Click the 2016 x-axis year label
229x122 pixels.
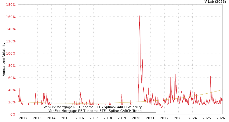click(80, 118)
